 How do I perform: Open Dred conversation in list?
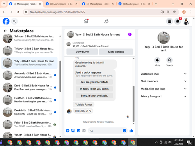30,88
